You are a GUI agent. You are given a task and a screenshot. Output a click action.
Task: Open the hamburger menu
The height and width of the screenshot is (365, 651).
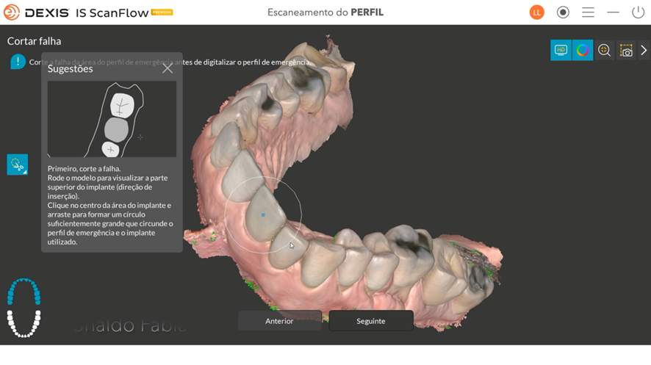point(588,12)
